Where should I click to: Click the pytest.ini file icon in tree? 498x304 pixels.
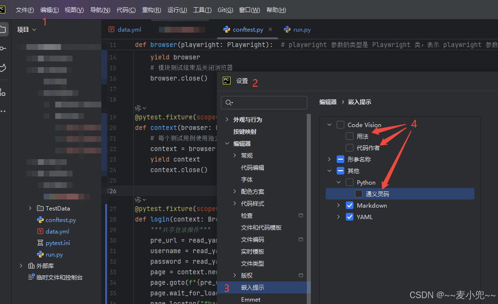(40, 243)
